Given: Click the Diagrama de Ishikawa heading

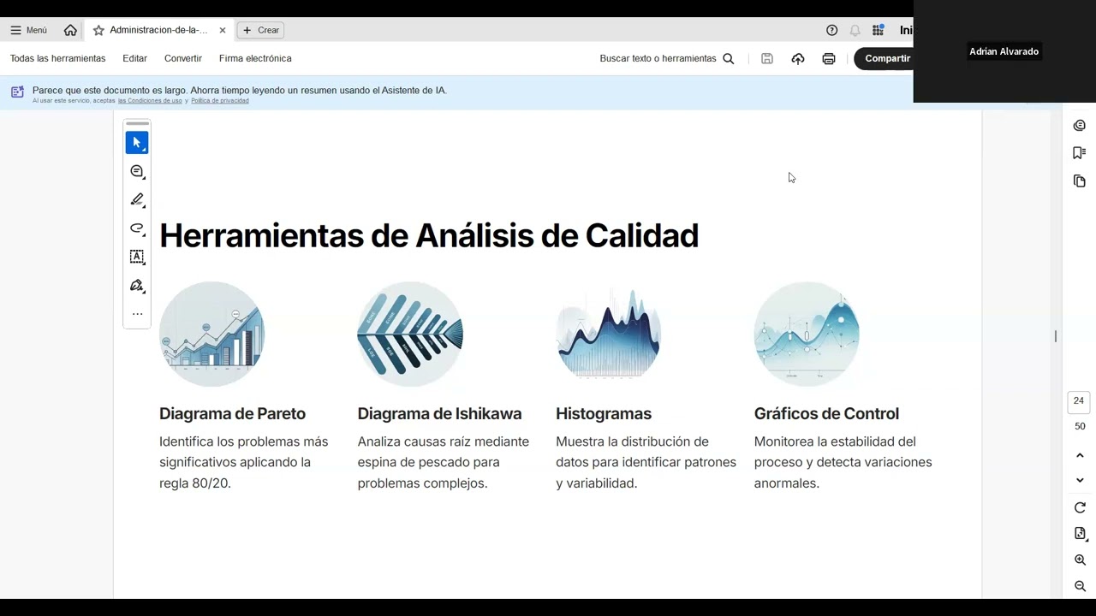Looking at the screenshot, I should tap(439, 413).
